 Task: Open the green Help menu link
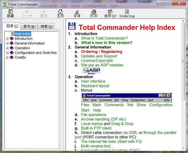[x=97, y=110]
